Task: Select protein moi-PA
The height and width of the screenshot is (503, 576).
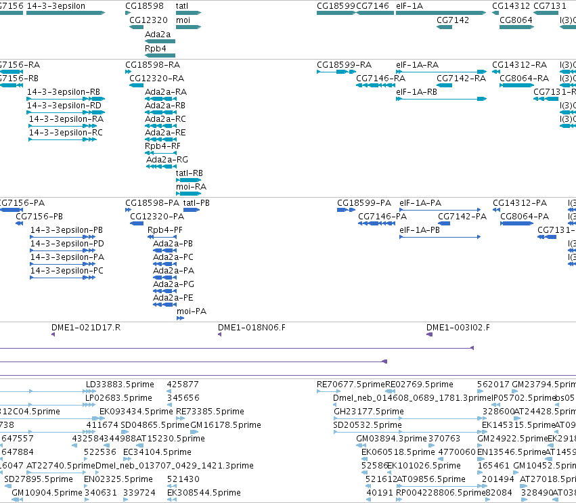Action: pos(192,311)
